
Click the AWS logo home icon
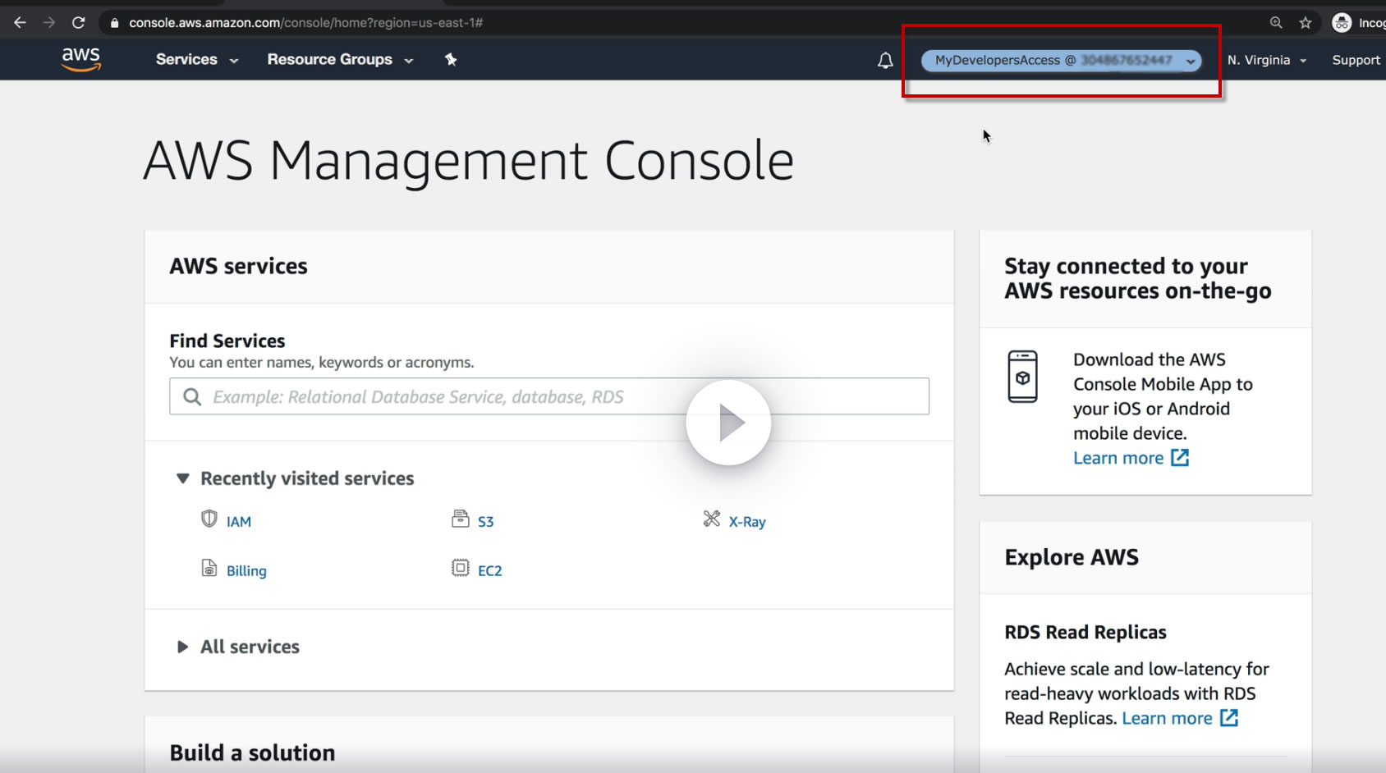pos(80,59)
